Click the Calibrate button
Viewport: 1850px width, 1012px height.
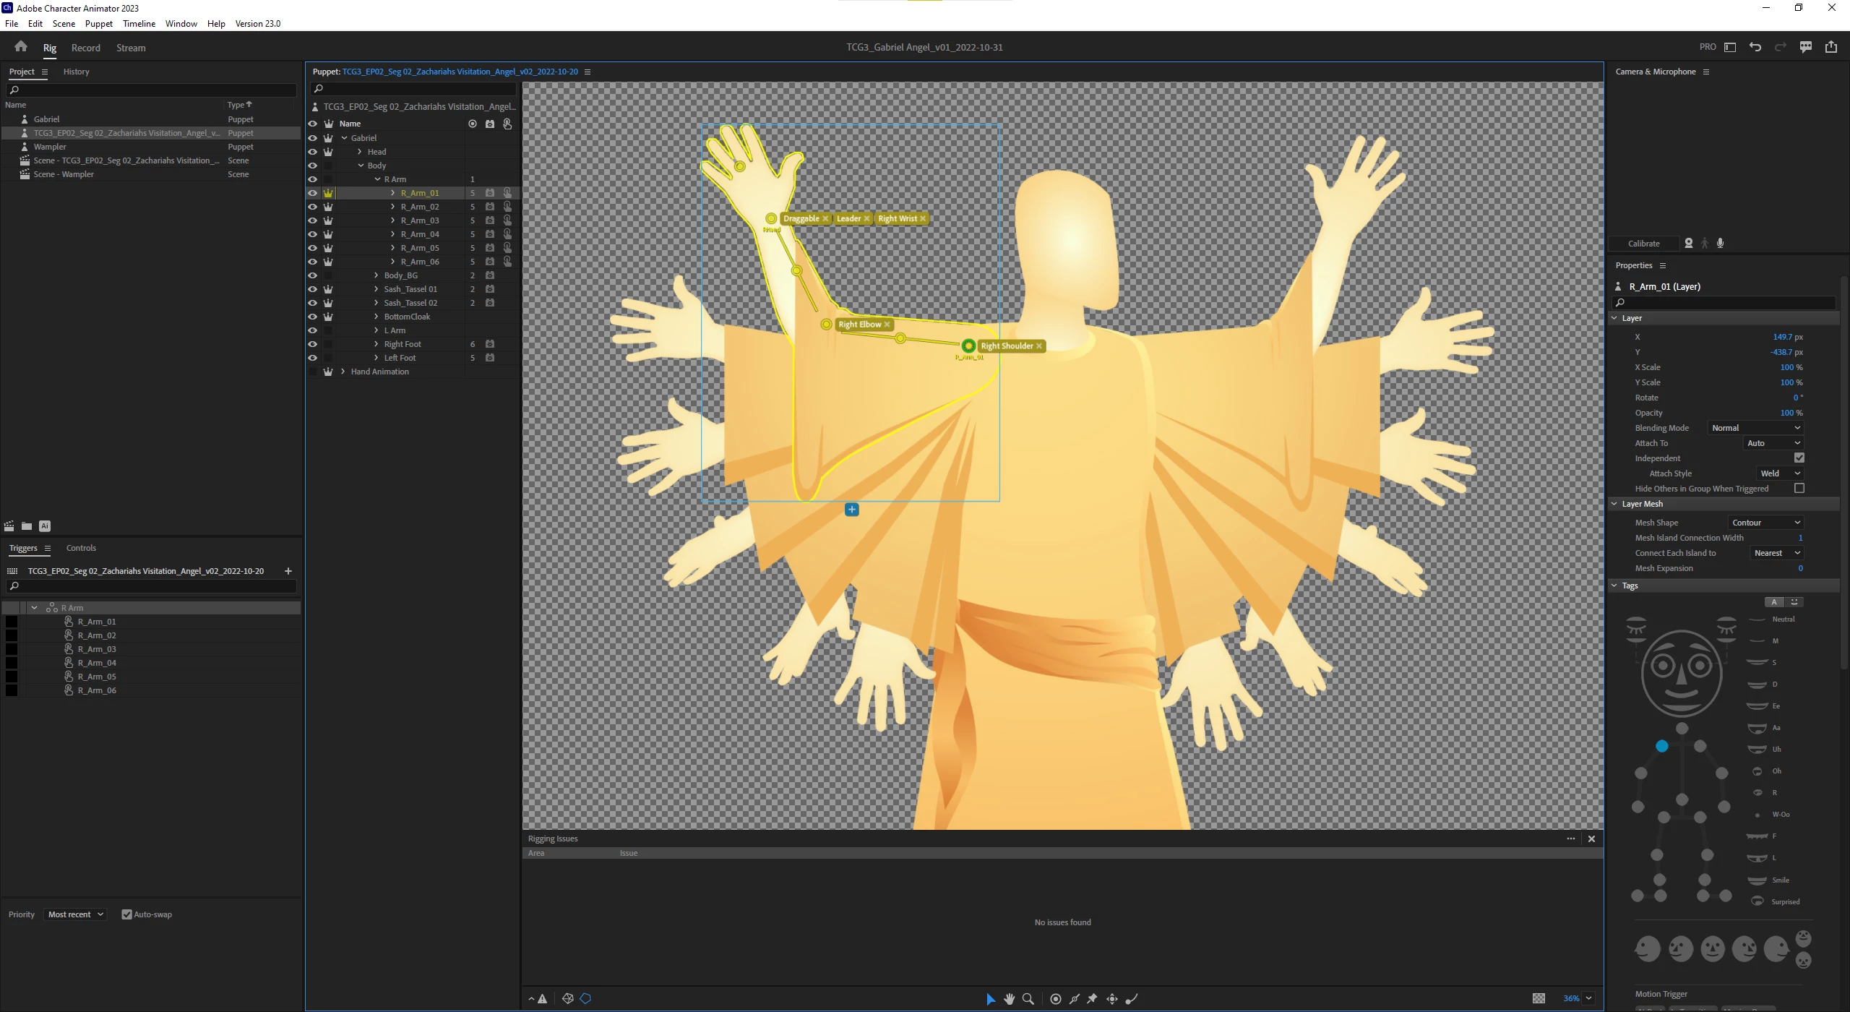coord(1643,244)
